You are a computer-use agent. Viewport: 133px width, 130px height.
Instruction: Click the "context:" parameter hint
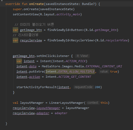coord(93,103)
